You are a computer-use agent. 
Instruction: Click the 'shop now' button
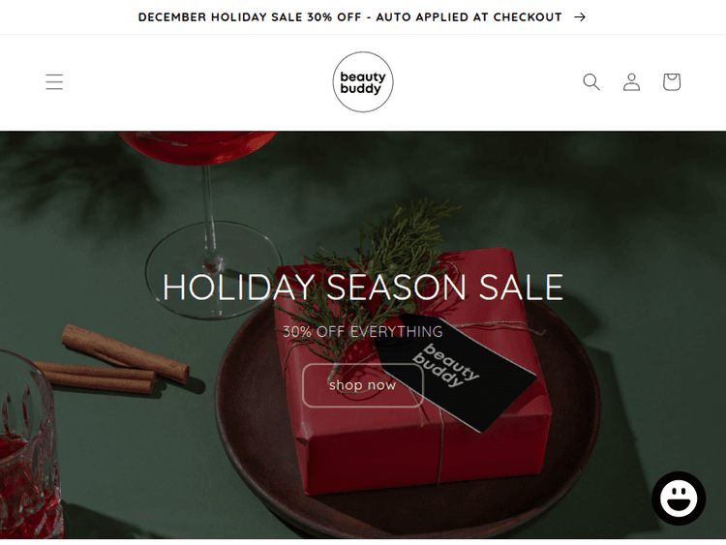[x=363, y=385]
